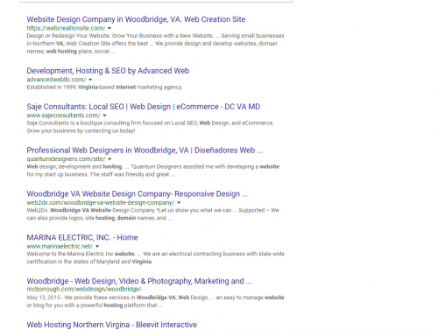Expand dropdown arrow next to quantumdesigners.com/site/
Image resolution: width=438 pixels, height=330 pixels.
tap(109, 159)
